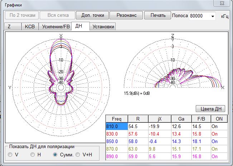
Task: Switch to the Z tab
Action: pyautogui.click(x=9, y=27)
